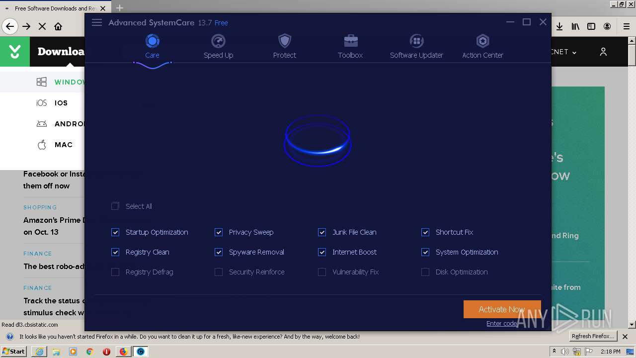Open the Advanced SystemCare hamburger menu
The image size is (636, 358).
(x=97, y=22)
